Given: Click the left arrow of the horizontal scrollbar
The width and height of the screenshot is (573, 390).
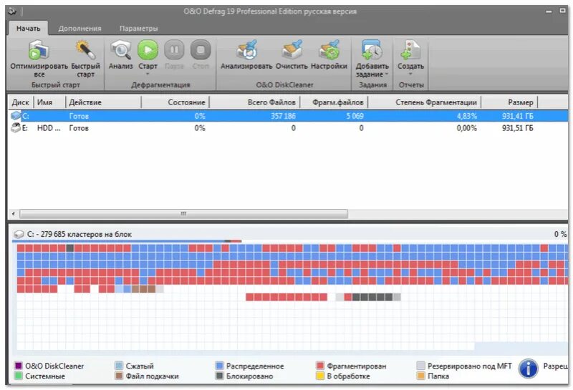Looking at the screenshot, I should pyautogui.click(x=14, y=214).
